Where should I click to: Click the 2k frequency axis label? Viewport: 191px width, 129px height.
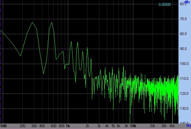point(87,126)
